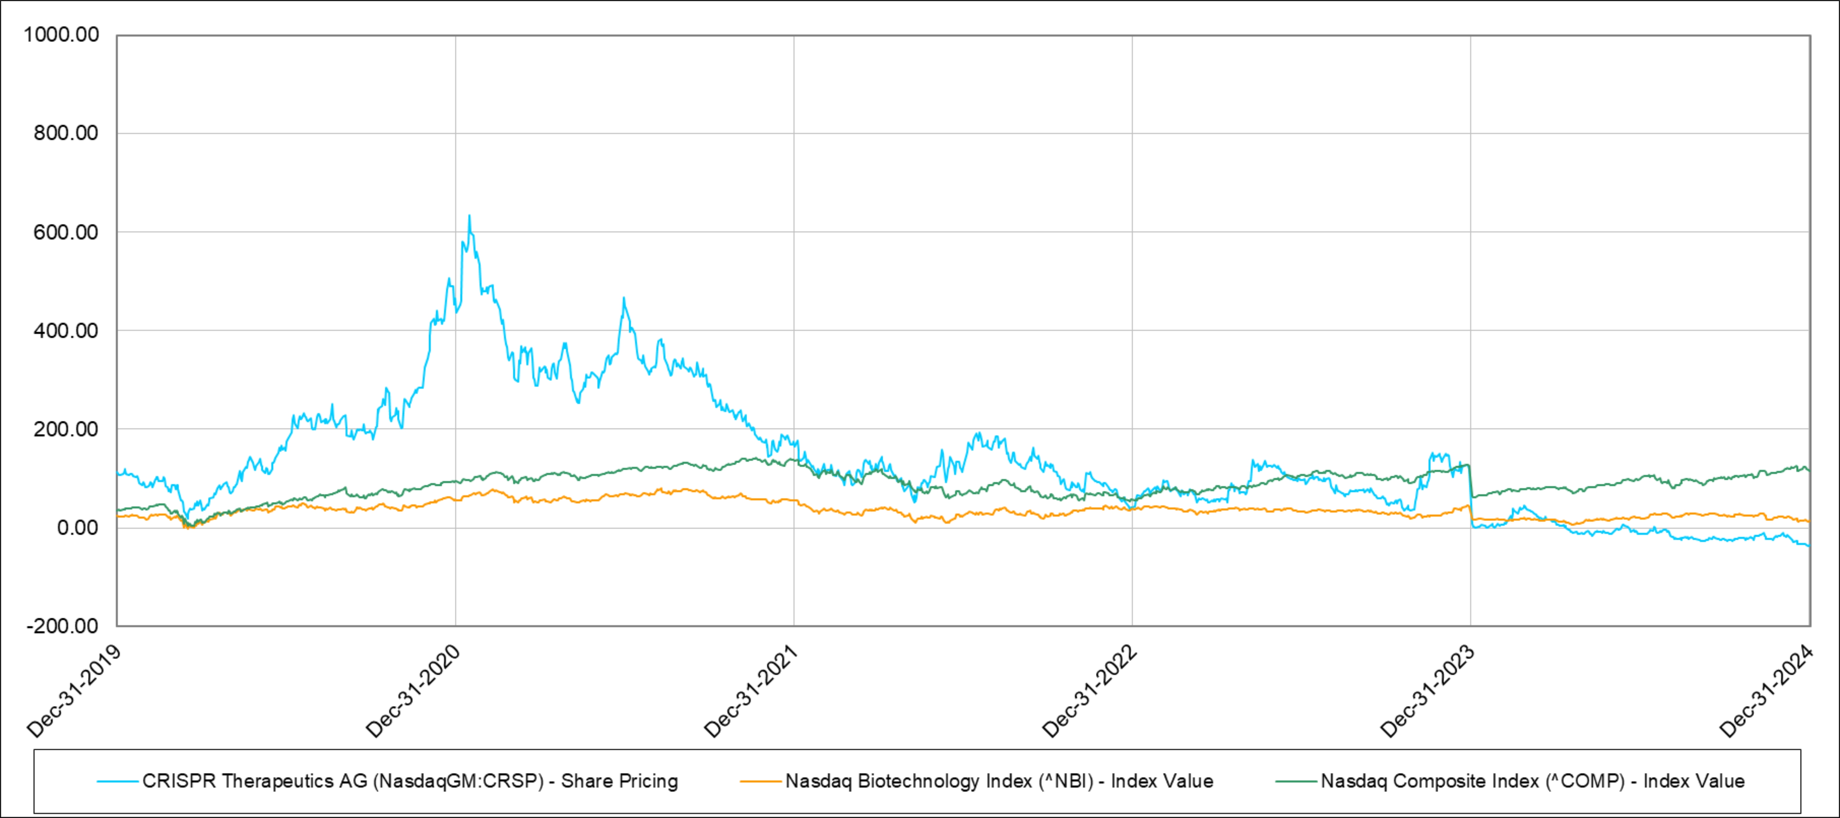Click the 400.00 y-axis label
Viewport: 1840px width, 818px height.
66,331
